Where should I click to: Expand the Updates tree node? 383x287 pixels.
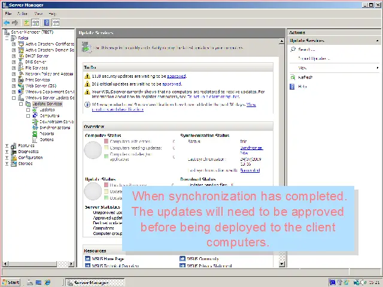tap(28, 110)
